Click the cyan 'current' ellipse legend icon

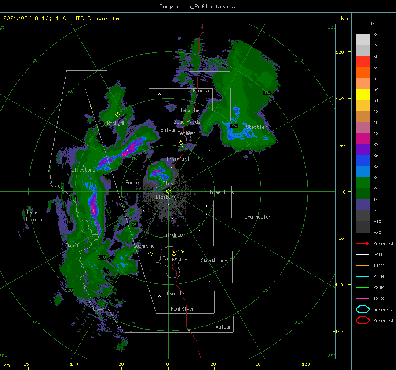363,309
